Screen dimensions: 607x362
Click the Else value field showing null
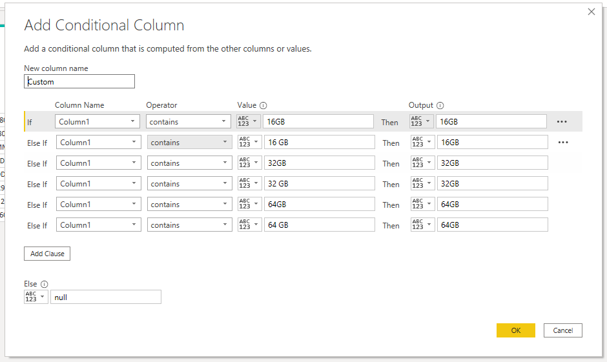click(106, 297)
